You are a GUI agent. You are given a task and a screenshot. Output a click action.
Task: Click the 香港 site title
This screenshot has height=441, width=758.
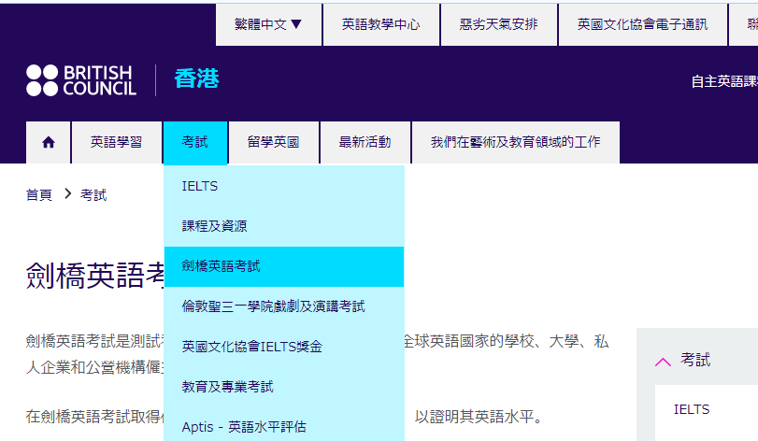tap(196, 78)
